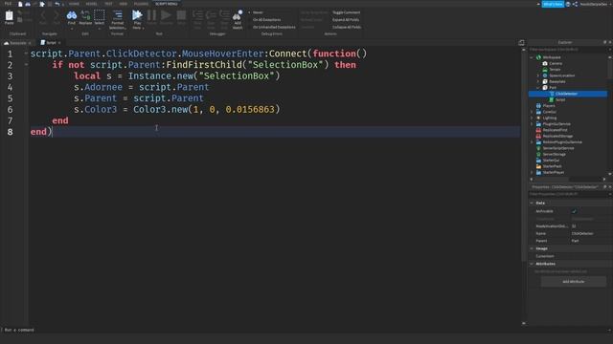The height and width of the screenshot is (344, 613).
Task: Expand the Baseplate node
Action: (x=538, y=81)
